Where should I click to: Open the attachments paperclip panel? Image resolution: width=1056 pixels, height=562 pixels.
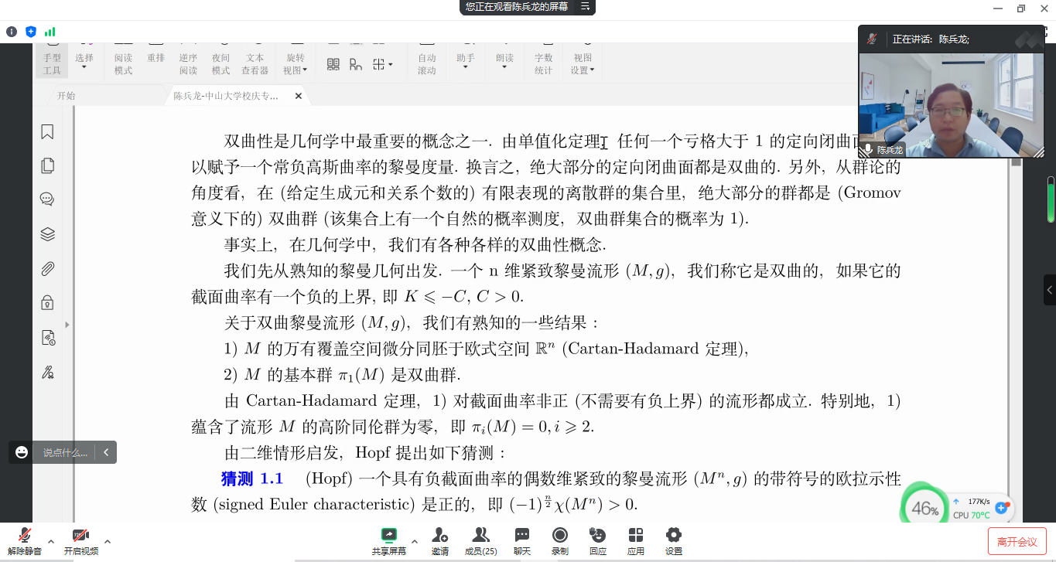pyautogui.click(x=47, y=269)
